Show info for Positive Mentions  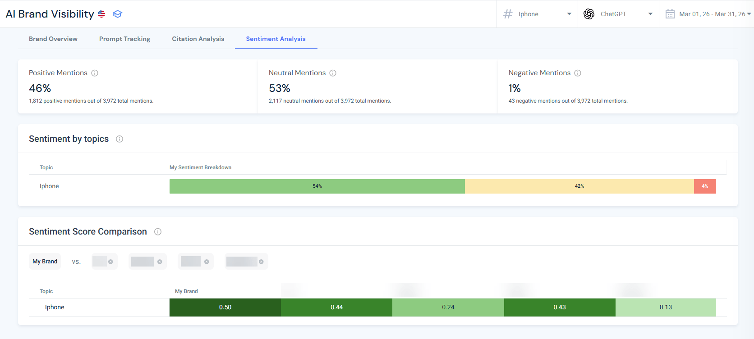click(x=95, y=73)
